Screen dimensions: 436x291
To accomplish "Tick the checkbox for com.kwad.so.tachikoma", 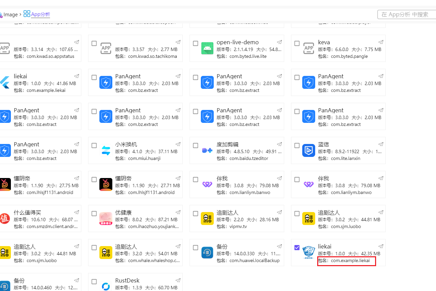I will click(x=94, y=44).
